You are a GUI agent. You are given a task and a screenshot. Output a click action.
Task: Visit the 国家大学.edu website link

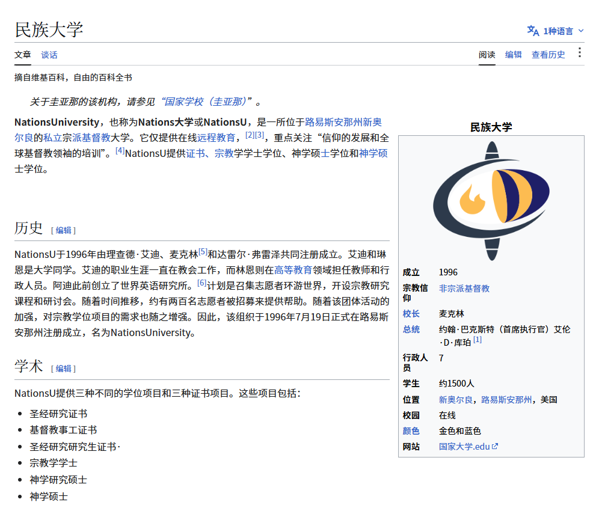[x=464, y=447]
